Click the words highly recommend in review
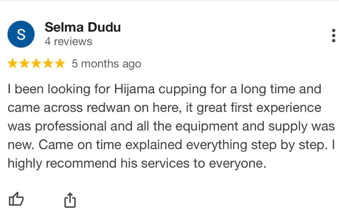Viewport: 339px width, 222px height. (x=62, y=164)
